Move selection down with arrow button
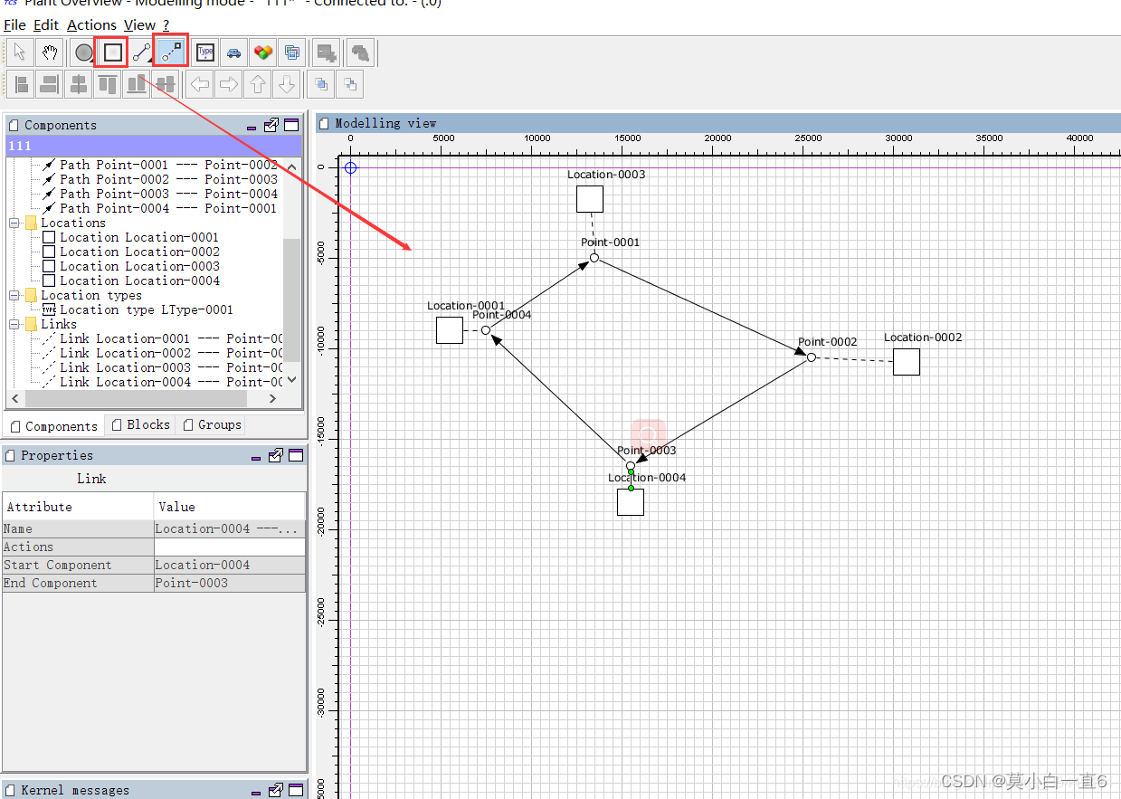The image size is (1121, 799). [287, 85]
